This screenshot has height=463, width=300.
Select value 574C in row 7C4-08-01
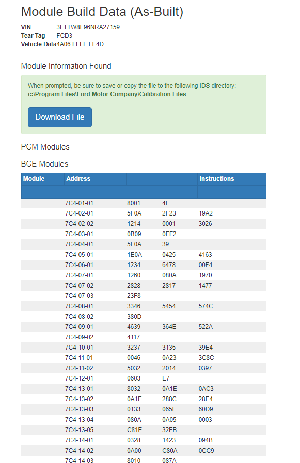pyautogui.click(x=206, y=306)
